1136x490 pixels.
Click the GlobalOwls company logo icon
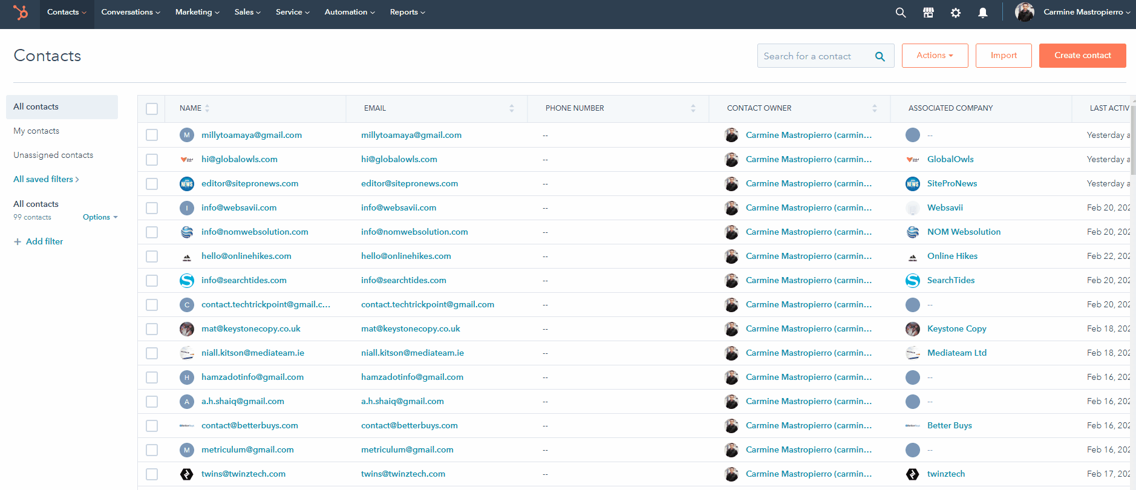[913, 160]
